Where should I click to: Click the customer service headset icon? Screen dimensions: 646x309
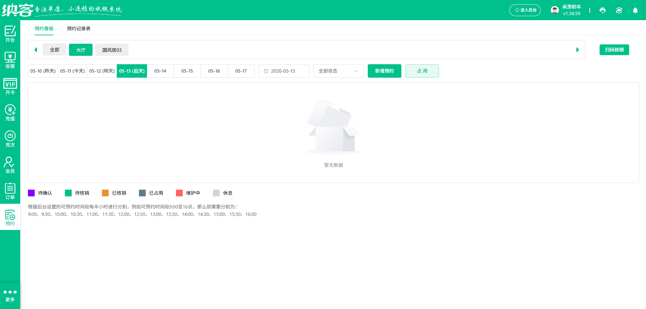pyautogui.click(x=603, y=10)
